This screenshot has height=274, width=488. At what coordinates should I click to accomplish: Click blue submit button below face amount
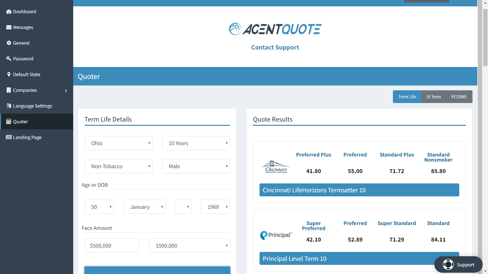click(157, 270)
